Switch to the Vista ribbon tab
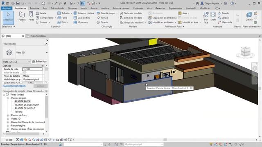This screenshot has height=147, width=262. click(149, 8)
